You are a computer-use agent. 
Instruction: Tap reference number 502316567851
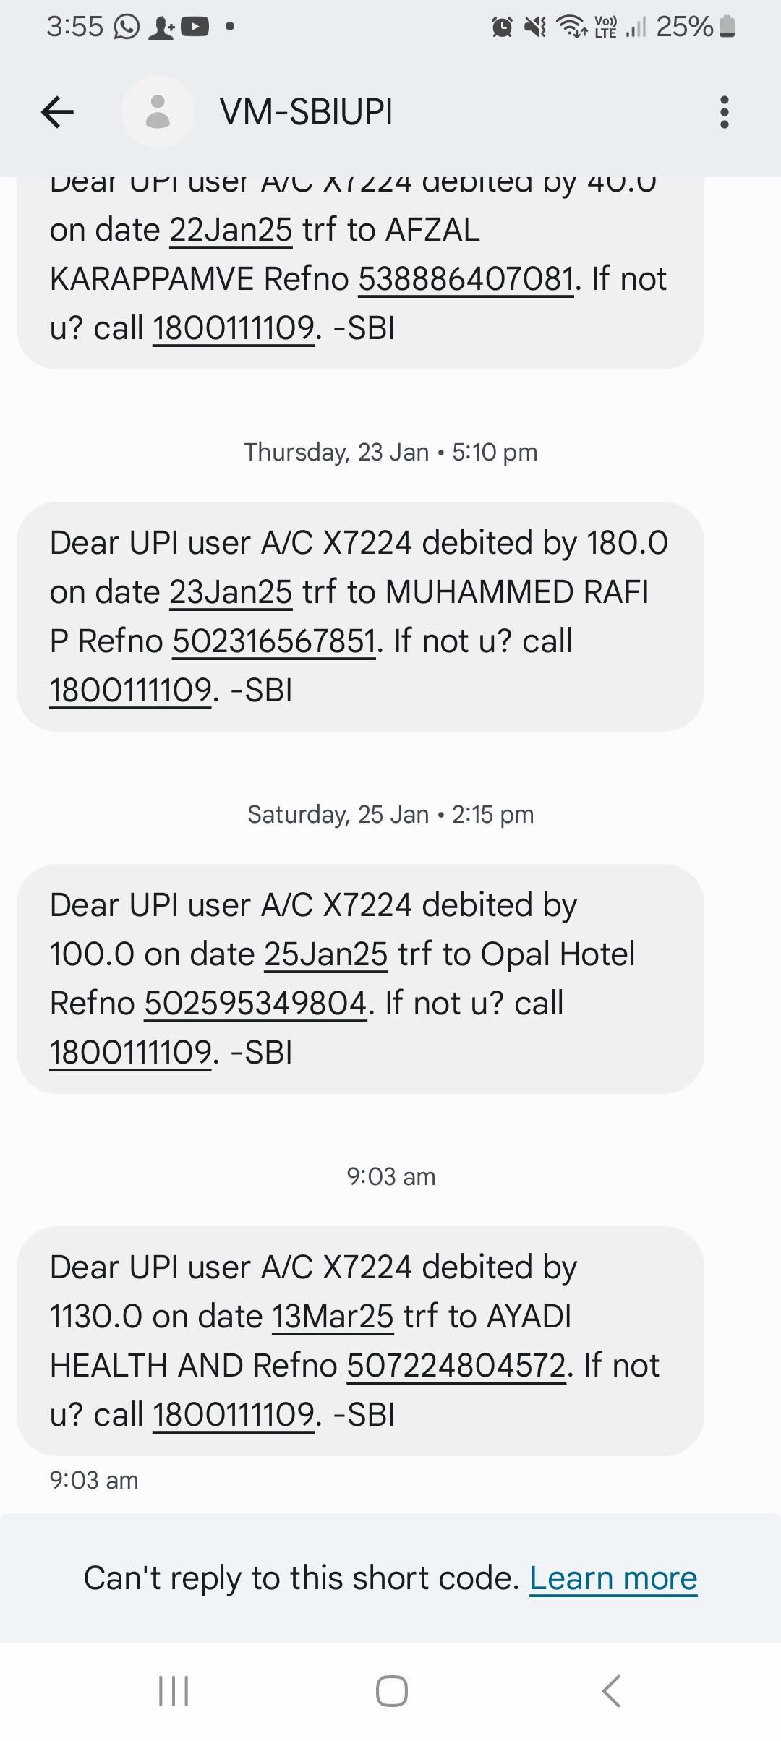coord(274,641)
